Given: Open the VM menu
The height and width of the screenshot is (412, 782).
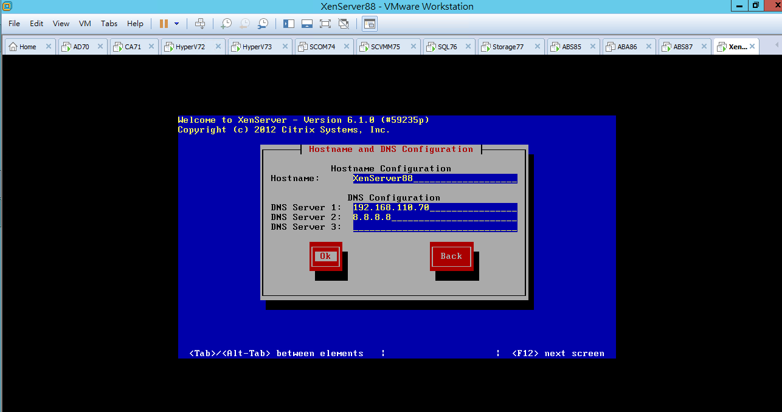Looking at the screenshot, I should 85,24.
